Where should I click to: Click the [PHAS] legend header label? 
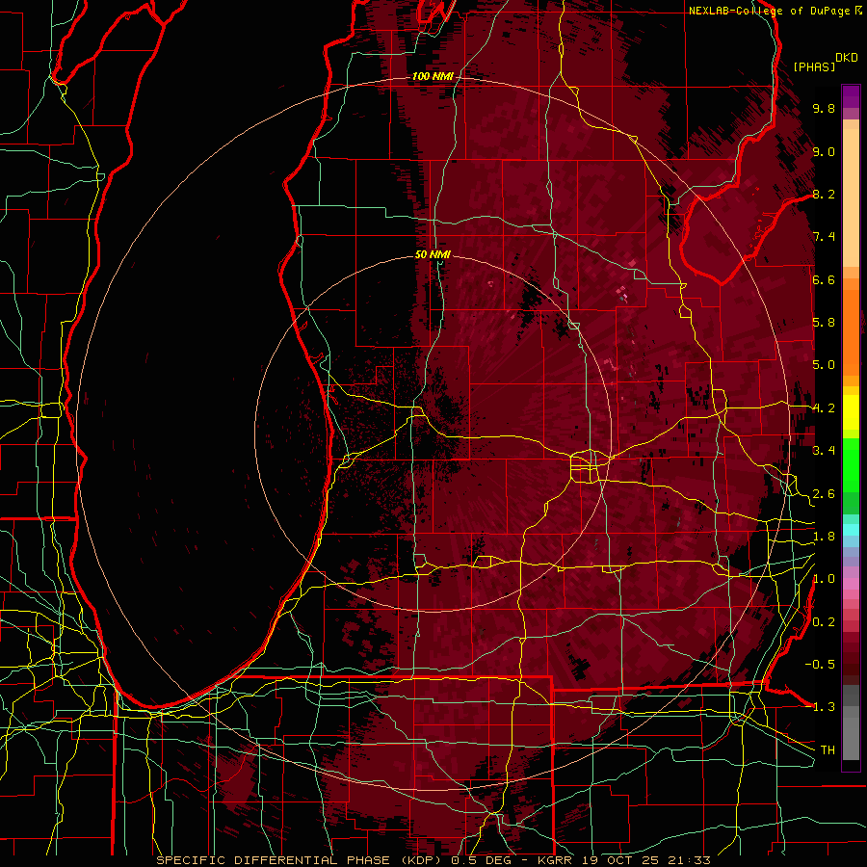[814, 66]
